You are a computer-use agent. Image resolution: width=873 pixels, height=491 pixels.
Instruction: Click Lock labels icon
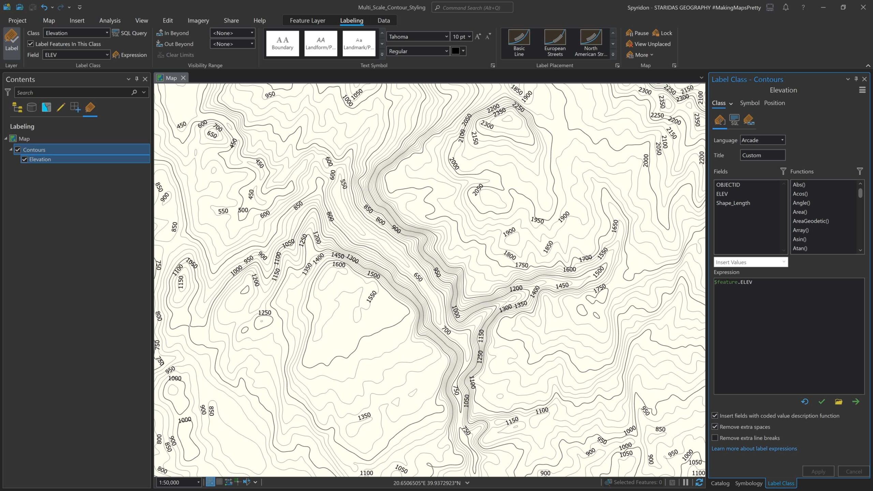[655, 33]
